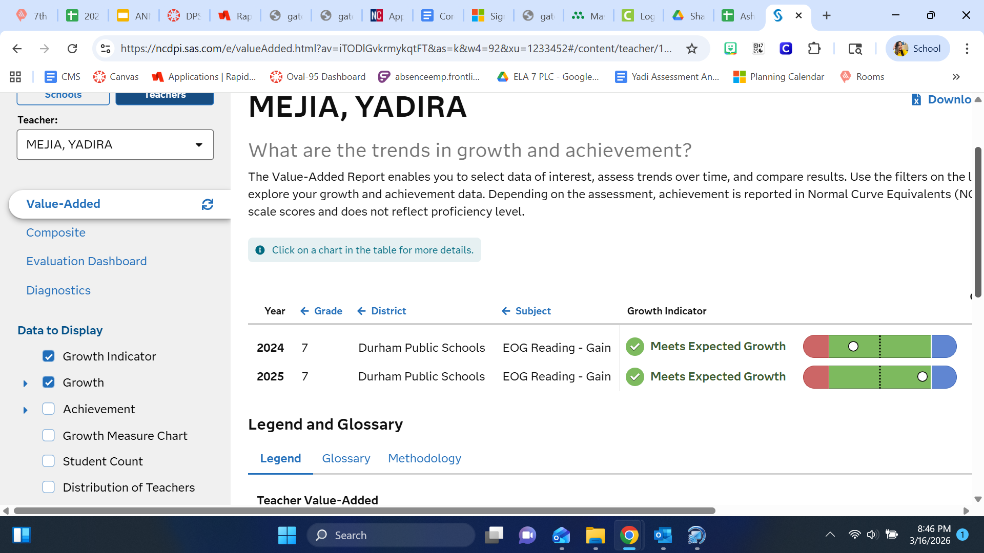This screenshot has width=984, height=553.
Task: Switch to the Methodology tab
Action: click(424, 458)
